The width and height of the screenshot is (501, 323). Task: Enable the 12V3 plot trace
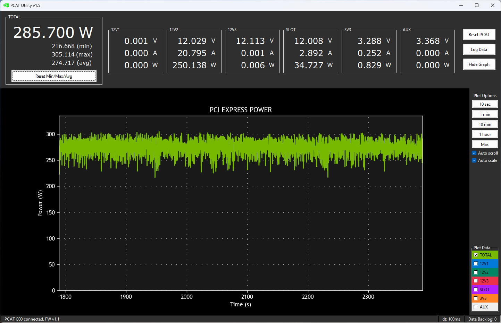[x=476, y=281]
